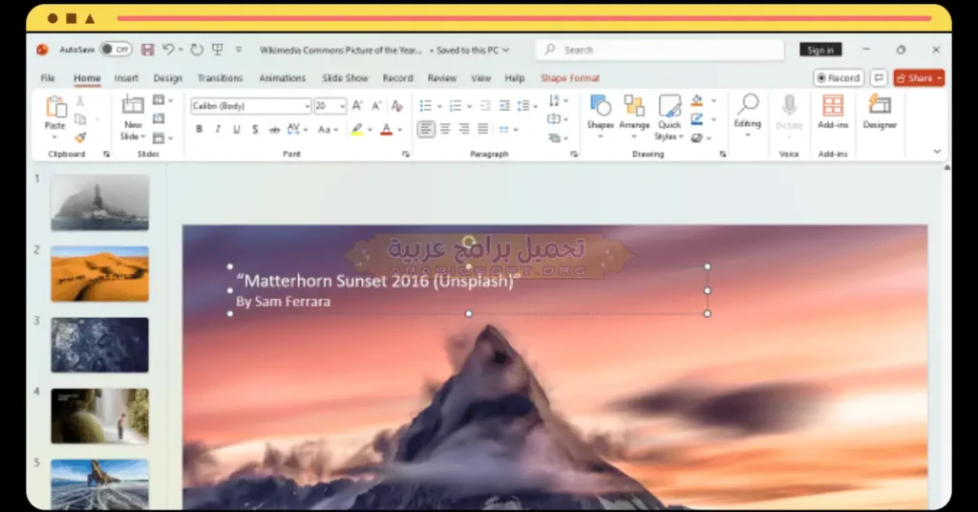Apply the yellow text highlight color
This screenshot has height=512, width=978.
357,130
